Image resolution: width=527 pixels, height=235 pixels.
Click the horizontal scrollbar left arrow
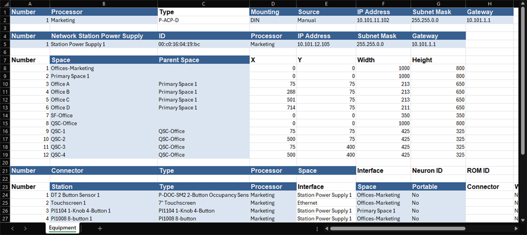tap(326, 229)
